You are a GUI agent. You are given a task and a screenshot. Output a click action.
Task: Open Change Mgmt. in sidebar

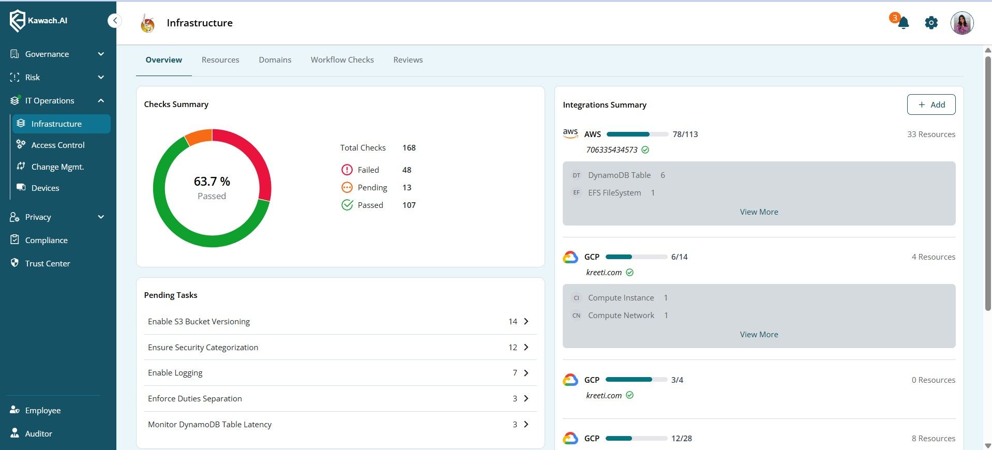tap(57, 167)
